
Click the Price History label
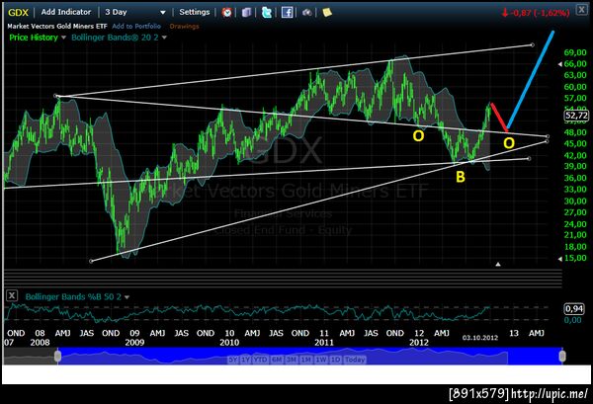click(x=34, y=38)
